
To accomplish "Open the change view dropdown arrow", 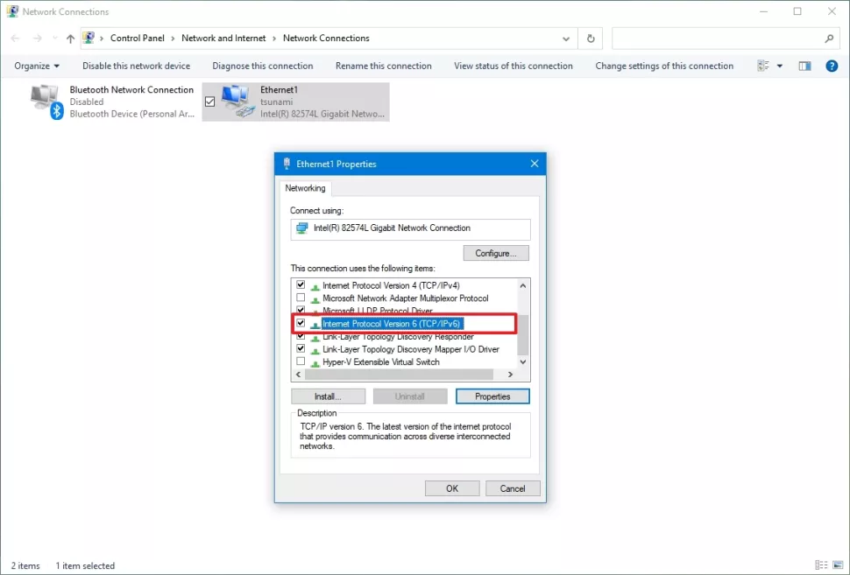I will 780,66.
